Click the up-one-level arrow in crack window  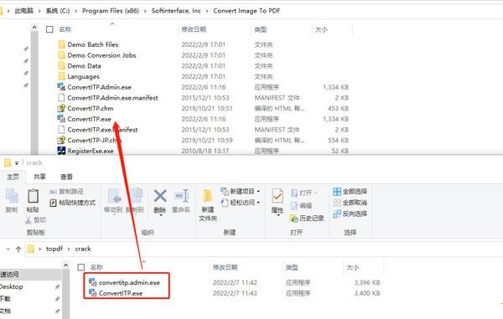point(18,249)
